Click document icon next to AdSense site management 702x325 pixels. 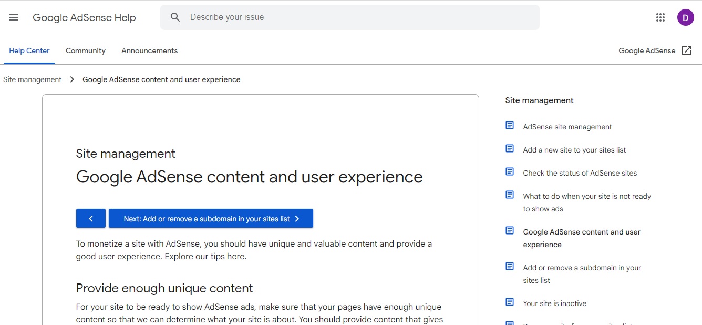tap(510, 126)
